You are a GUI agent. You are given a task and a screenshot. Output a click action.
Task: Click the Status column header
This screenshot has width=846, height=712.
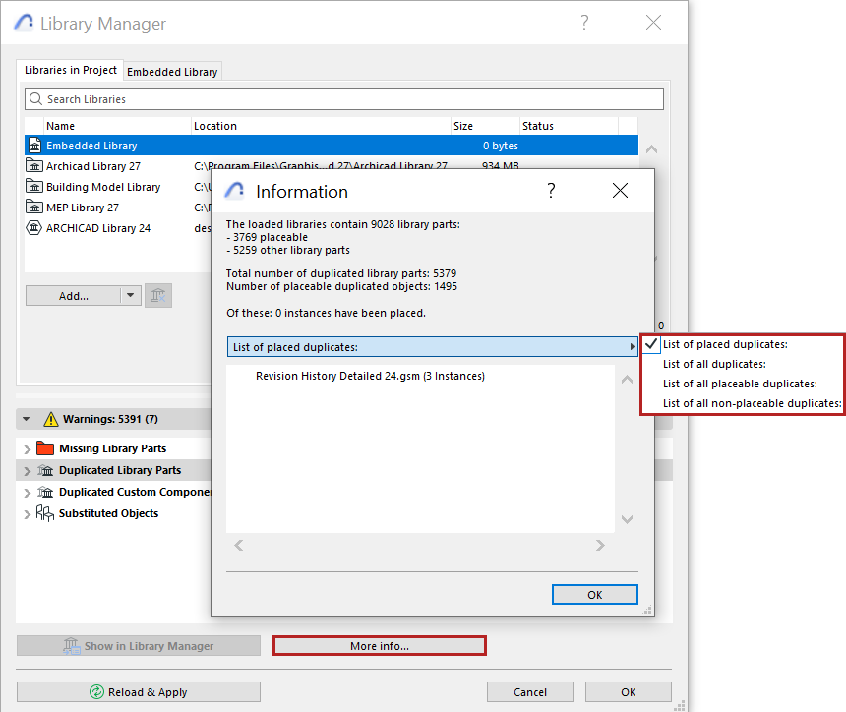click(570, 126)
